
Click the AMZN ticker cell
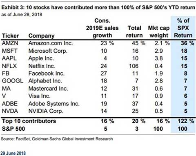(10, 43)
